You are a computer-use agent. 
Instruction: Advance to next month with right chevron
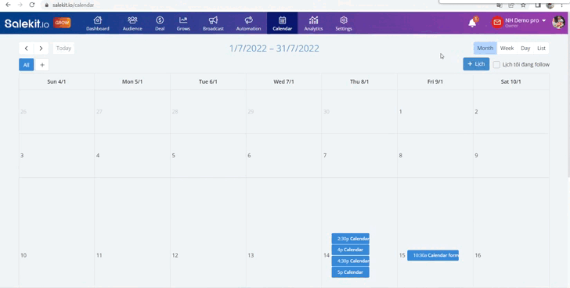click(x=41, y=49)
